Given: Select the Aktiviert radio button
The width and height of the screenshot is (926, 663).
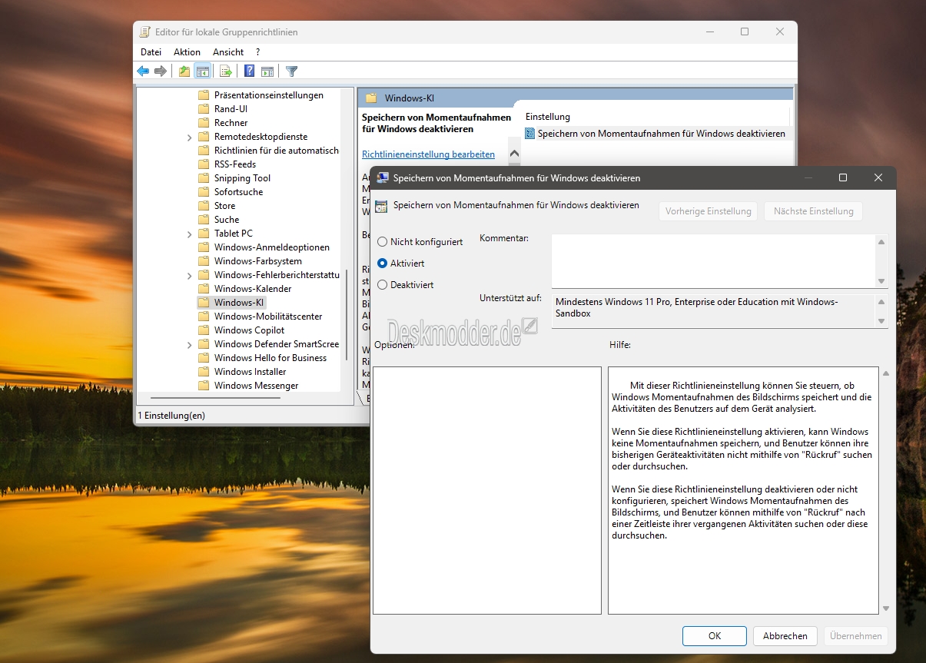Looking at the screenshot, I should 383,264.
